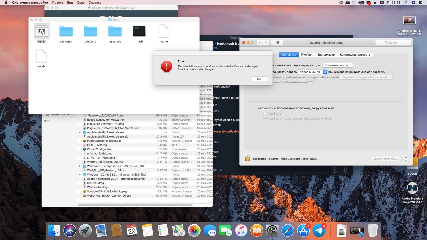Open Launchpad in the Dock
This screenshot has height=240, width=427.
click(85, 230)
